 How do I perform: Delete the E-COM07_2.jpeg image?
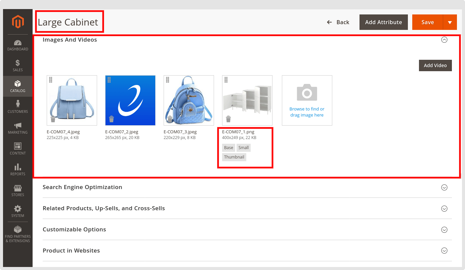[112, 119]
